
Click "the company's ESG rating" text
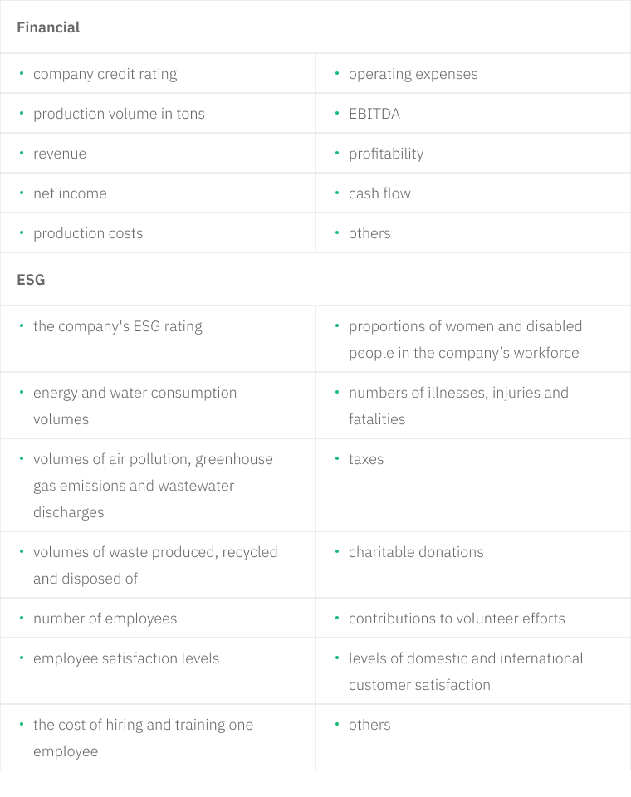click(117, 326)
